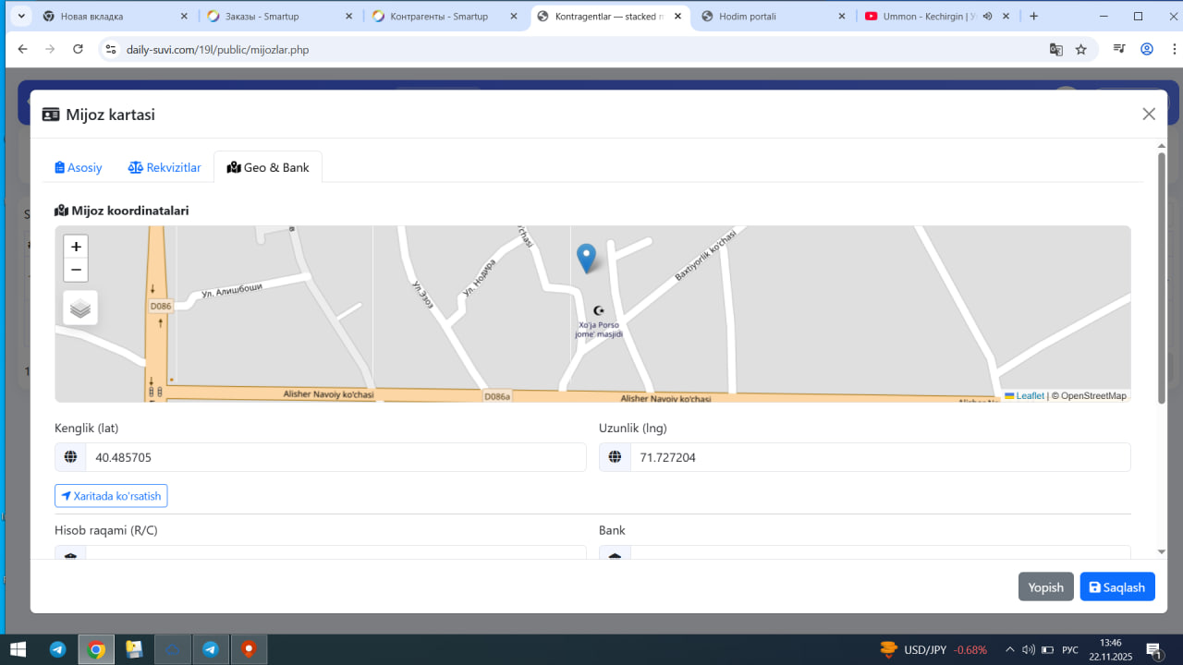Reload the current page

(x=78, y=49)
